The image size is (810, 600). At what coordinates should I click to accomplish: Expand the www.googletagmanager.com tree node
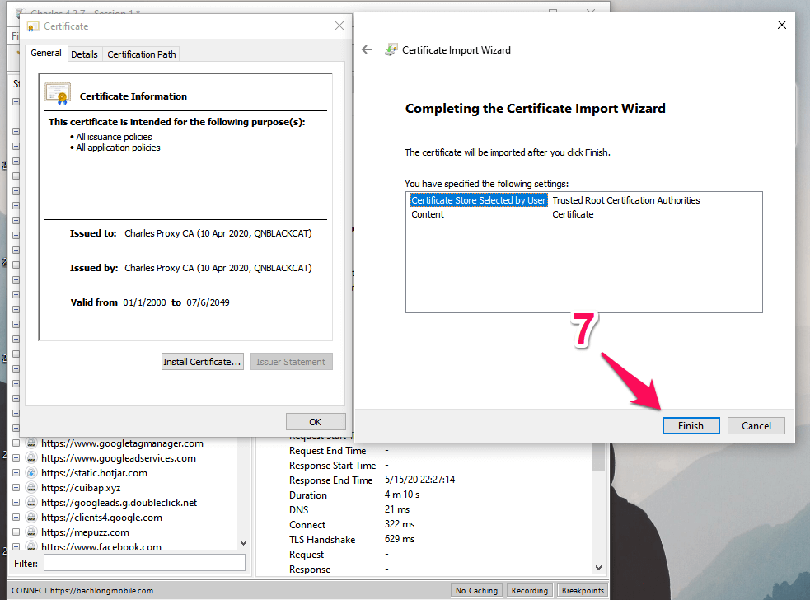tap(16, 443)
